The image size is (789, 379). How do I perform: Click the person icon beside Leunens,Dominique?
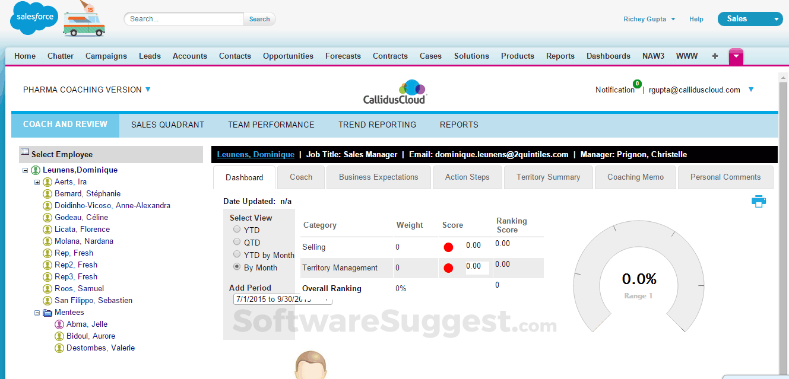coord(36,170)
